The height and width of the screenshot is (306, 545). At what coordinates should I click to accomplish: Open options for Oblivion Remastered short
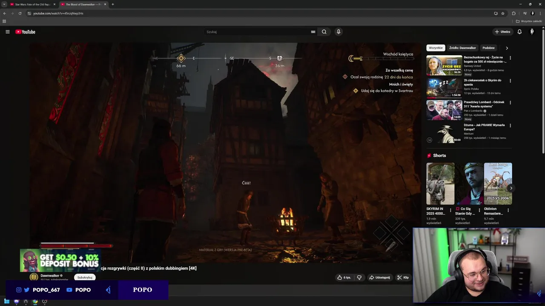click(508, 210)
